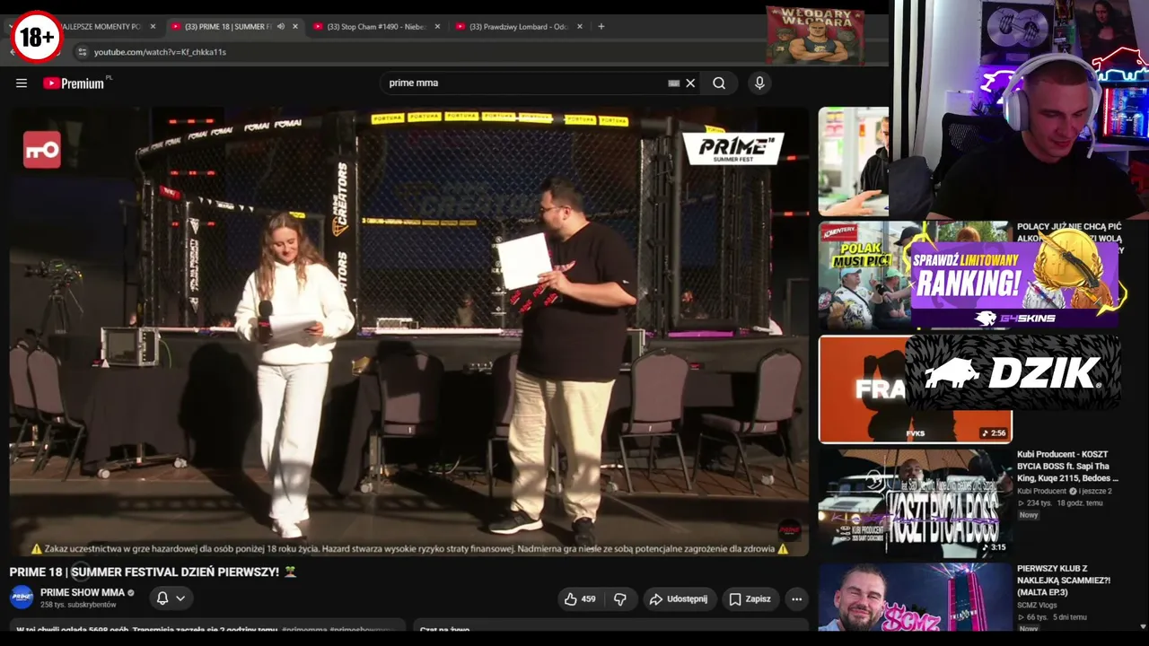Open the on-screen keyboard icon in search box
This screenshot has height=646, width=1149.
673,83
